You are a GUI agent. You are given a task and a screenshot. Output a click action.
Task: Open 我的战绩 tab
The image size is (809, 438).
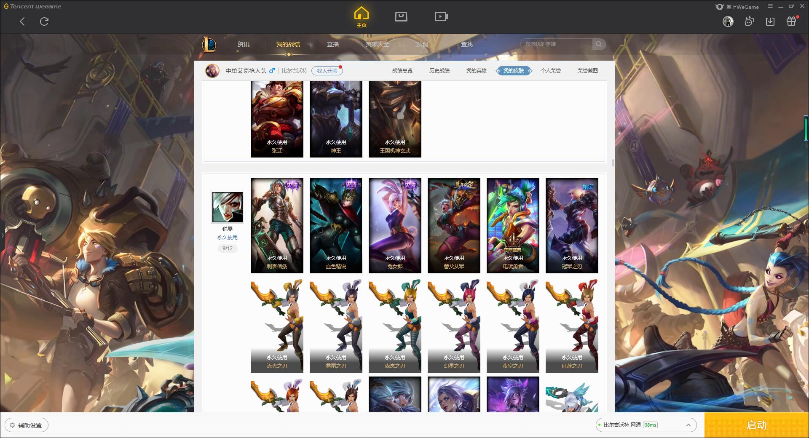288,44
